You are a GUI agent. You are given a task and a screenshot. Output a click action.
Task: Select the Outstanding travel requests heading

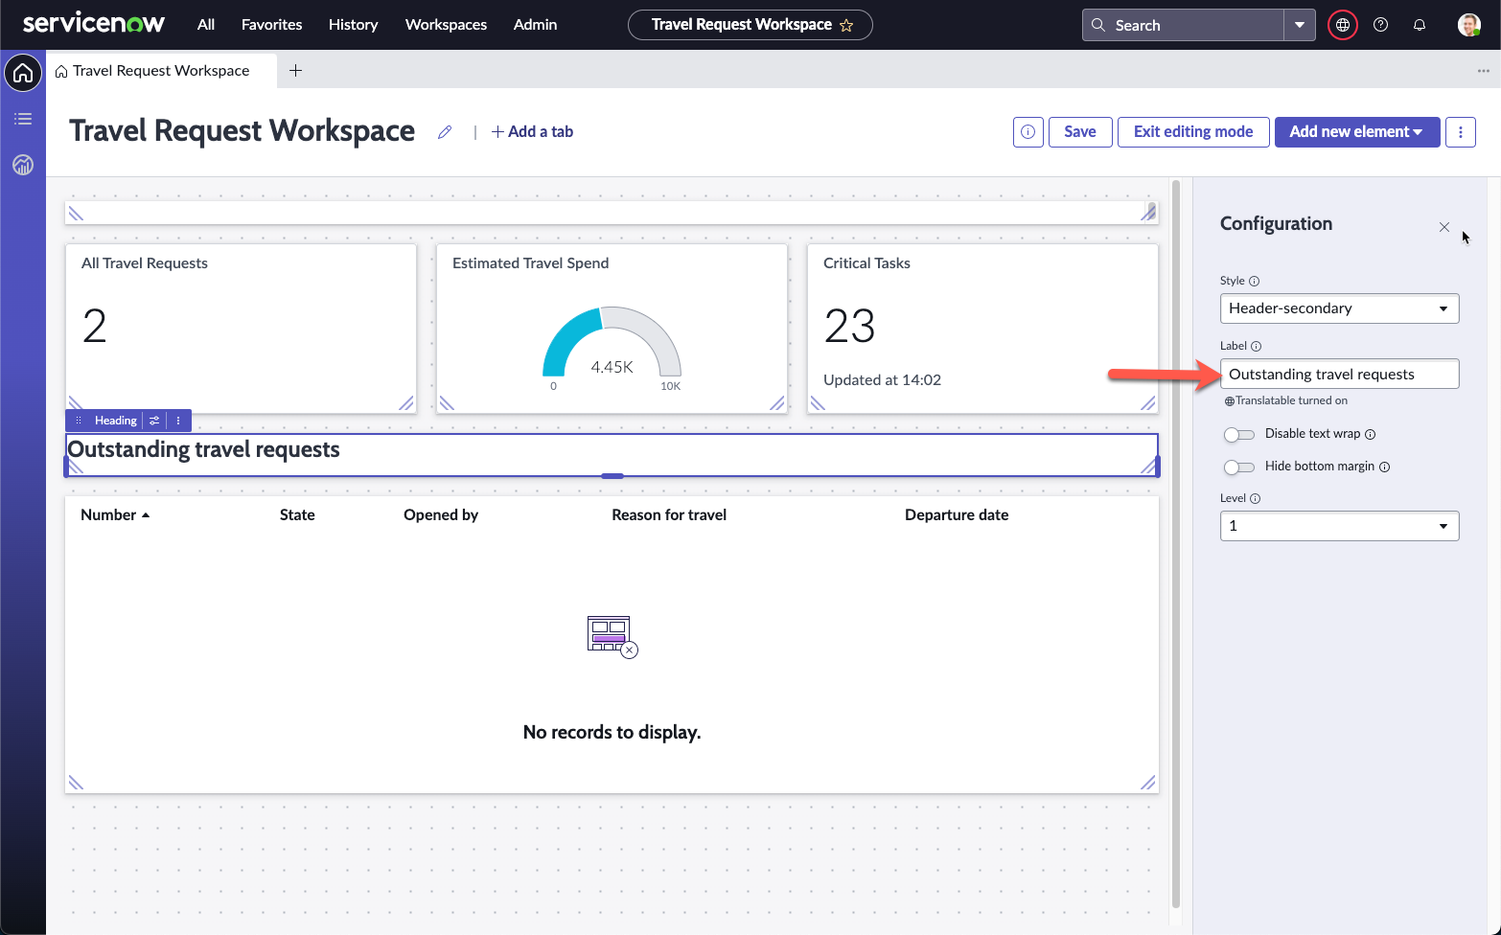point(203,449)
